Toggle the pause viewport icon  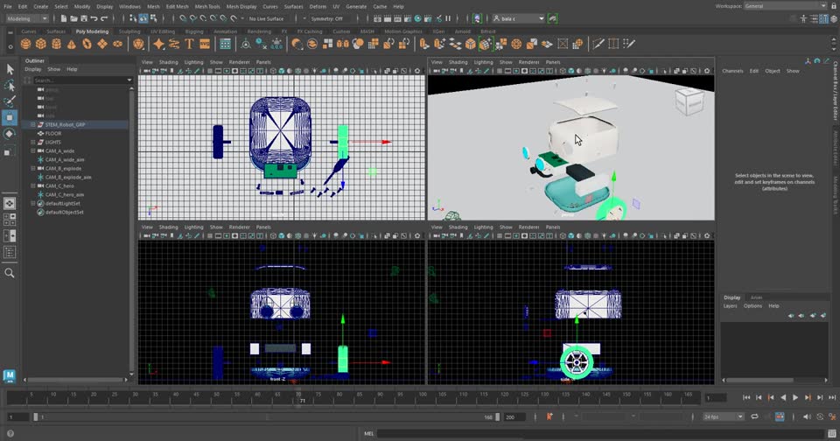[448, 18]
